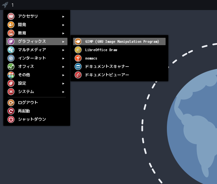Click the GIMP mascot icon
The height and width of the screenshot is (184, 217).
pyautogui.click(x=78, y=41)
